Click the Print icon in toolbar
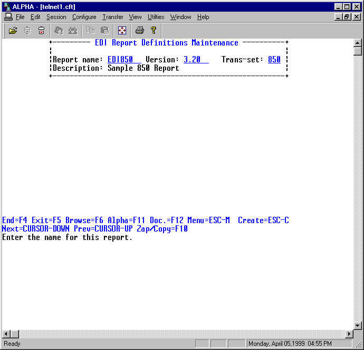Screen dimensions: 364x350 click(139, 31)
